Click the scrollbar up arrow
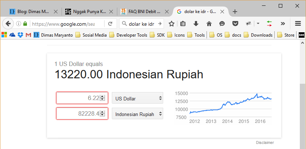This screenshot has width=306, height=149. point(302,42)
